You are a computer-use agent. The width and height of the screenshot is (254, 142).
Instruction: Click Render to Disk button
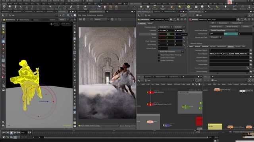pyautogui.click(x=217, y=26)
